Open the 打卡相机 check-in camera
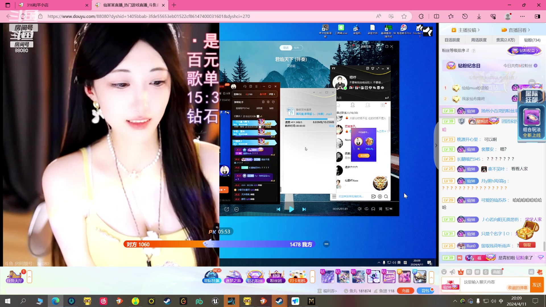 tap(297, 276)
